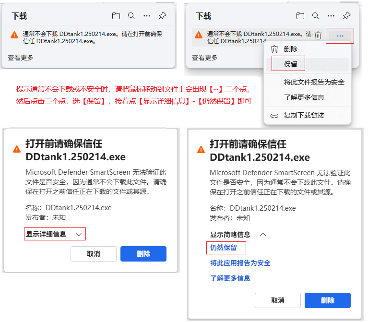Image resolution: width=368 pixels, height=322 pixels.
Task: Click search icon in left downloads panel
Action: (x=131, y=16)
